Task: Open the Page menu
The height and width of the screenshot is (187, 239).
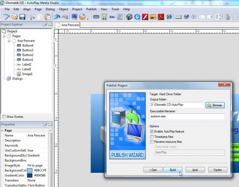Action: pyautogui.click(x=38, y=9)
